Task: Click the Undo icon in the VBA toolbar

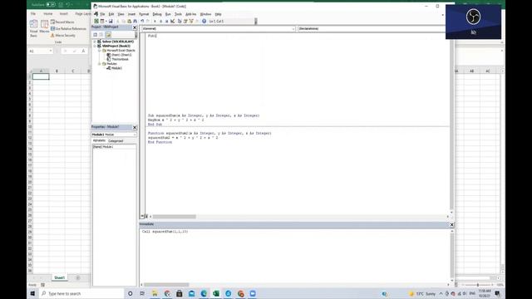Action: pos(142,21)
